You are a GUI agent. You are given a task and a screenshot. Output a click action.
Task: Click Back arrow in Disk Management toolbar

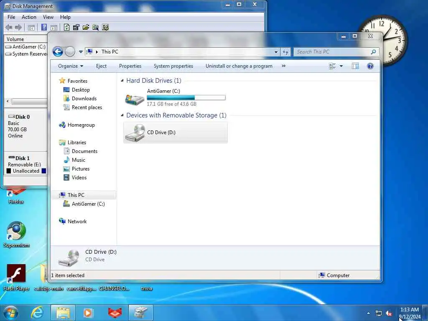coord(9,27)
